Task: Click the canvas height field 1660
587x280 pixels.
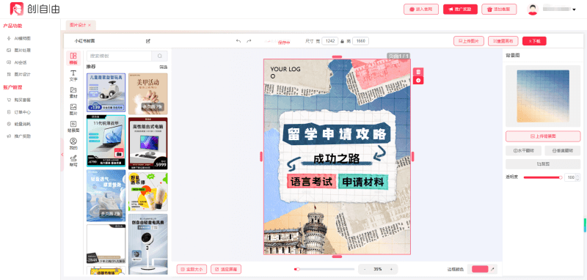Action: tap(360, 41)
